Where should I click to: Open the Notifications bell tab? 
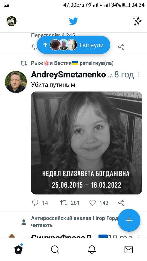click(x=92, y=250)
